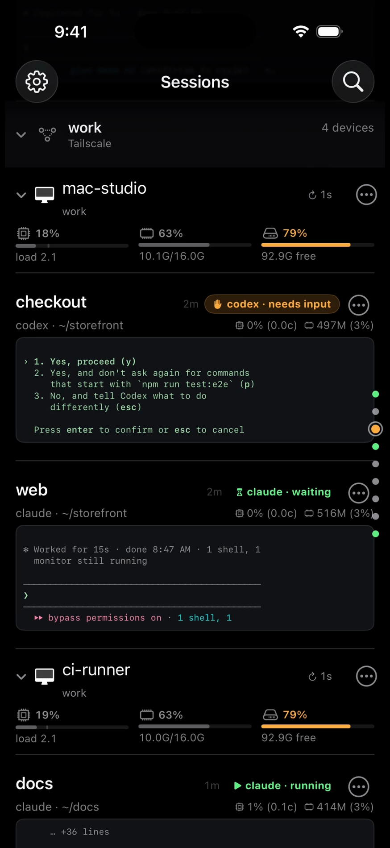This screenshot has width=390, height=848.
Task: Open the checkout session
Action: click(x=51, y=302)
